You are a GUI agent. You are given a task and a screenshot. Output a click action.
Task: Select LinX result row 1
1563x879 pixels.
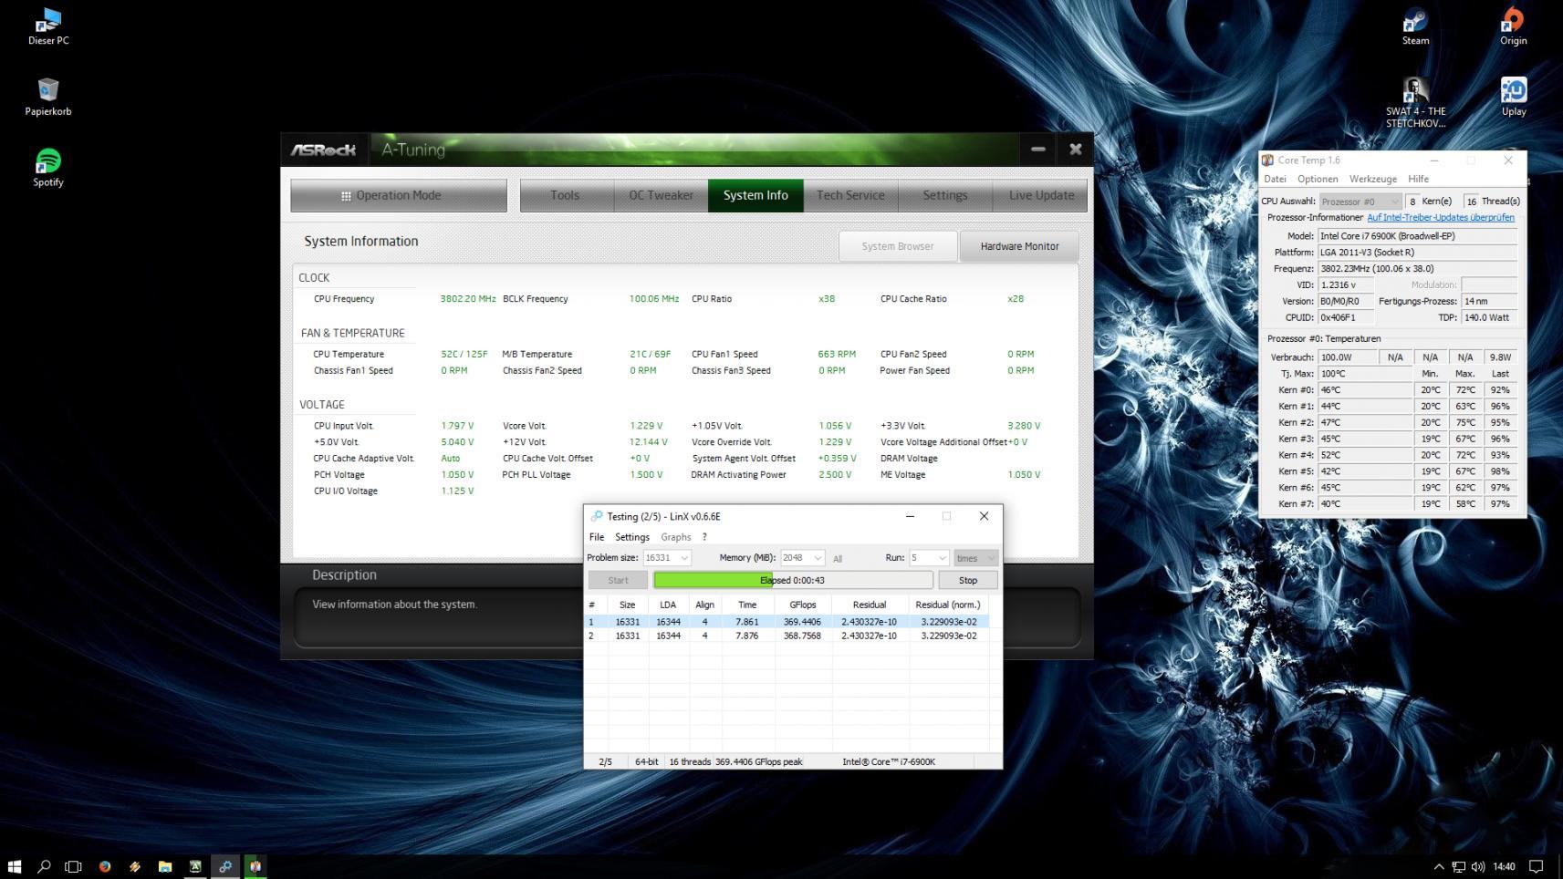pos(787,622)
